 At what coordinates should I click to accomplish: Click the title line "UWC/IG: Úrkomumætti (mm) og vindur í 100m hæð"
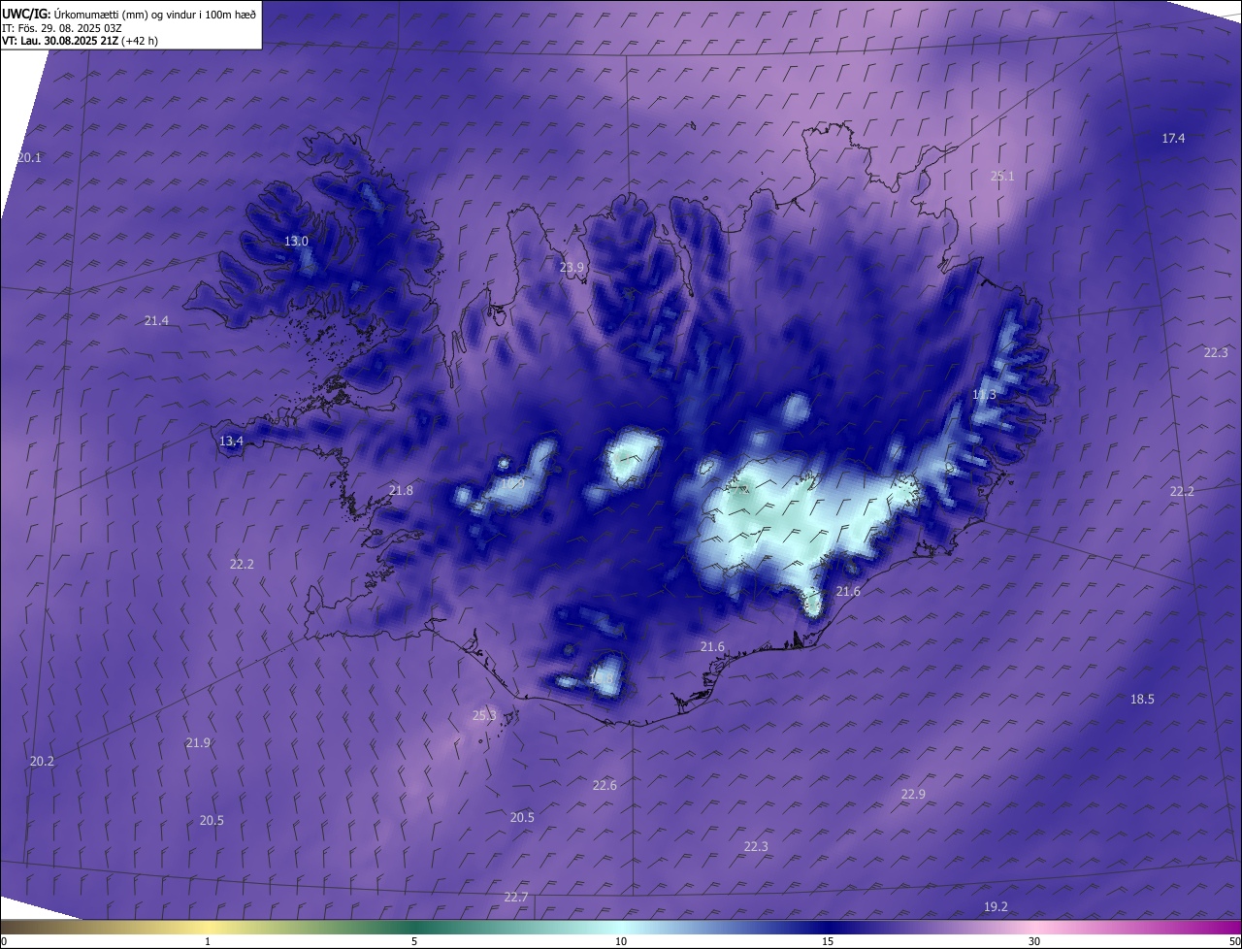(x=129, y=14)
